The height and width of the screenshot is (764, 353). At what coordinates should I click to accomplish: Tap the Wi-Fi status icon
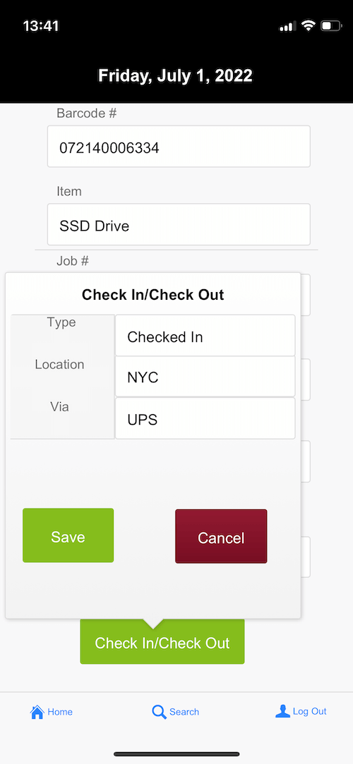click(x=308, y=25)
